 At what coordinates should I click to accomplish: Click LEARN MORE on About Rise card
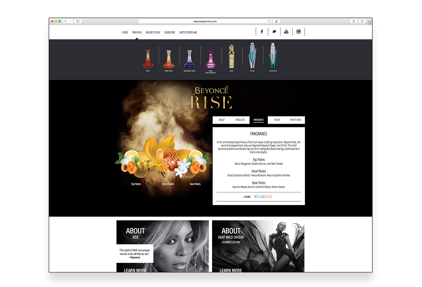[x=135, y=270]
